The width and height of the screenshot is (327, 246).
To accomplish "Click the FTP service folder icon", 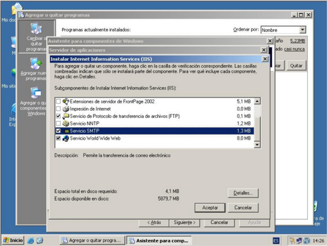I will coord(65,116).
